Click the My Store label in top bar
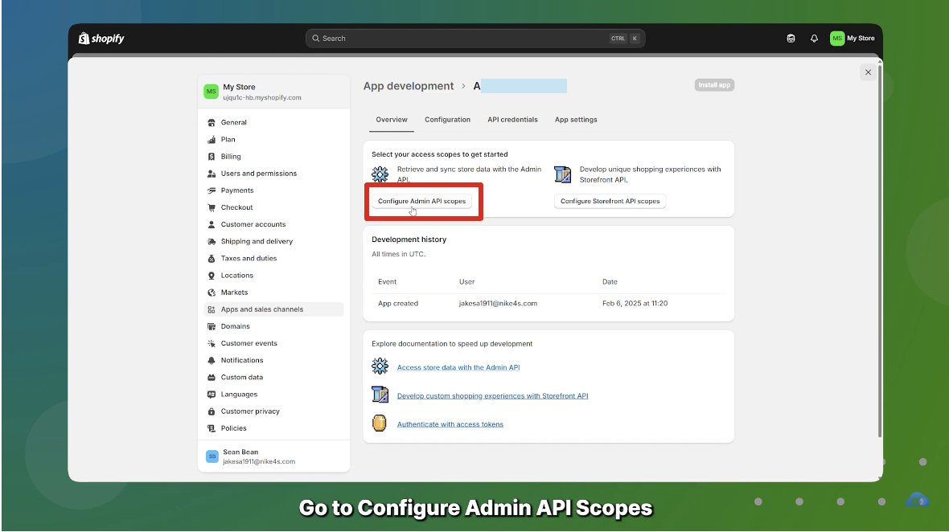949x532 pixels. point(861,38)
